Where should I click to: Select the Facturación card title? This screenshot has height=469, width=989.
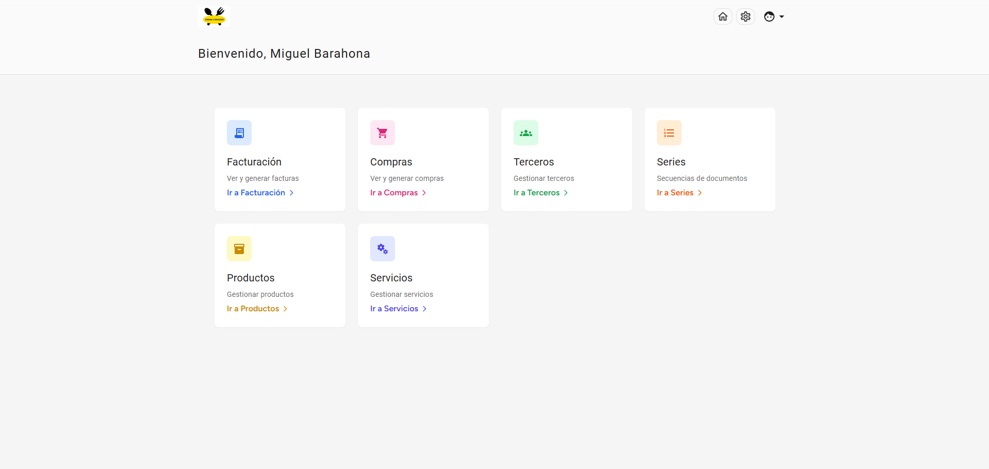[x=254, y=162]
